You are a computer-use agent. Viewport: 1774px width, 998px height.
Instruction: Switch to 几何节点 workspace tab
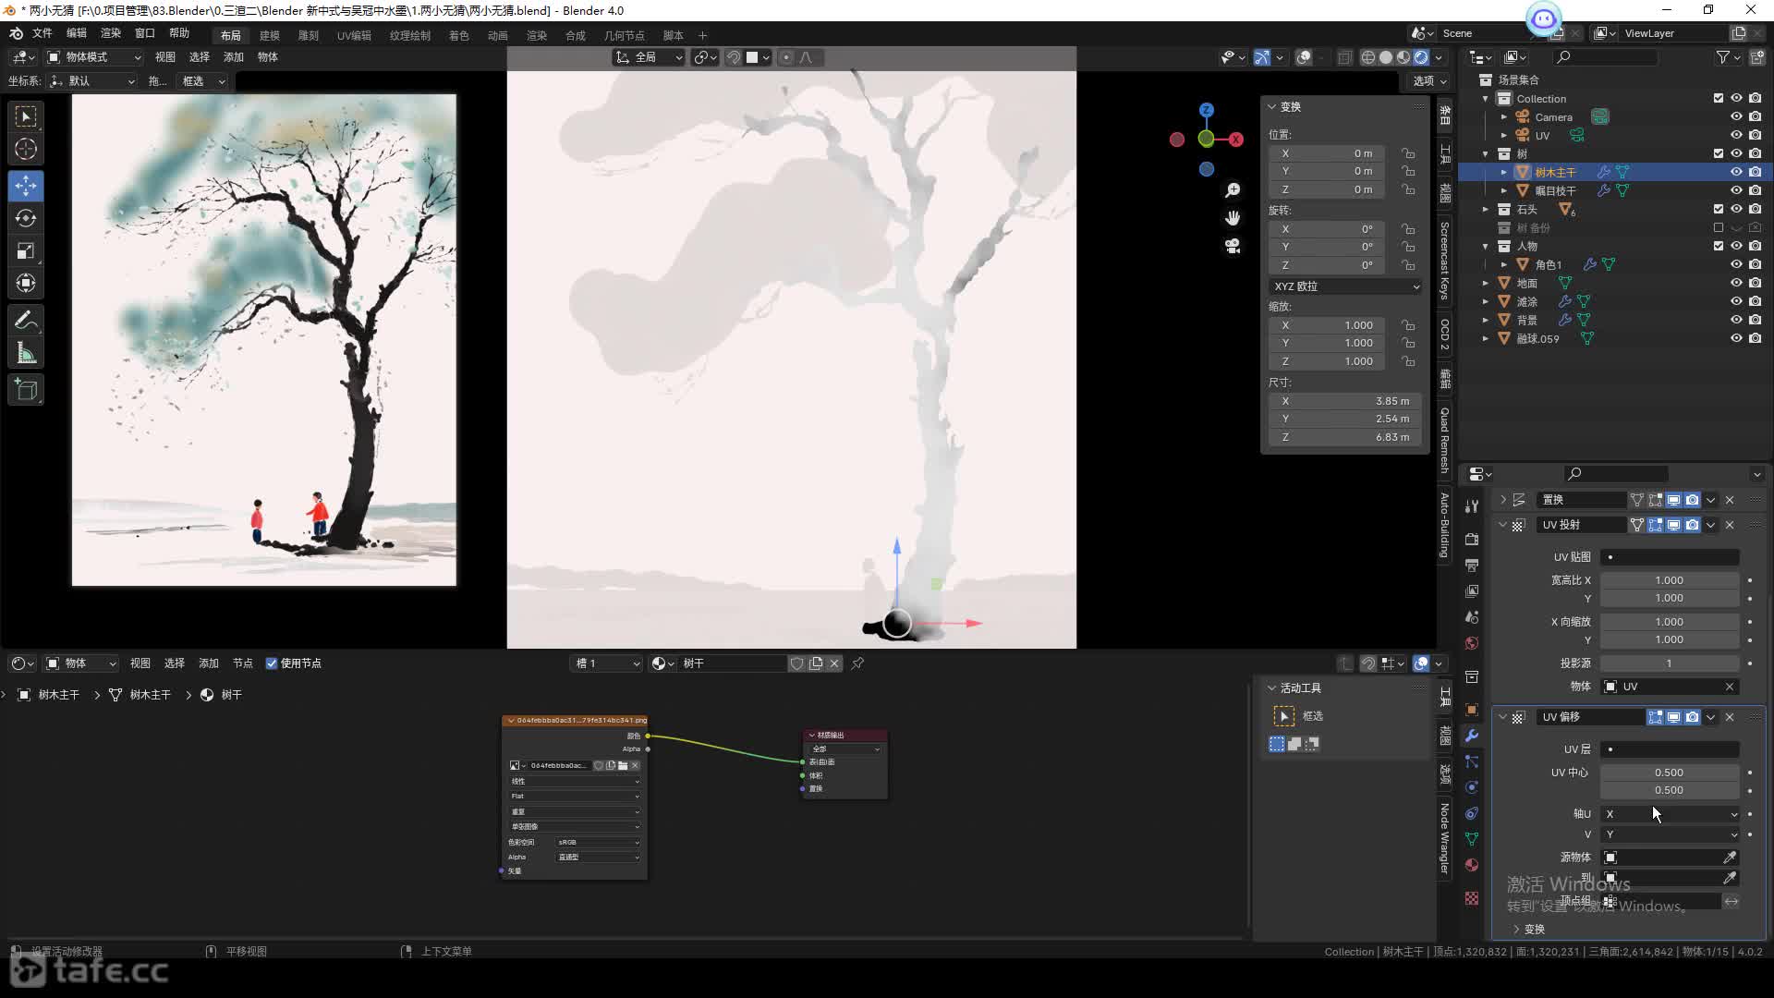tap(625, 35)
